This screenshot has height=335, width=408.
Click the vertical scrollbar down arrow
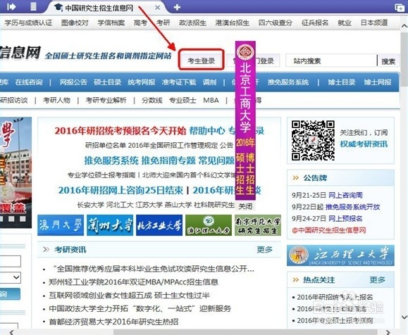click(404, 317)
